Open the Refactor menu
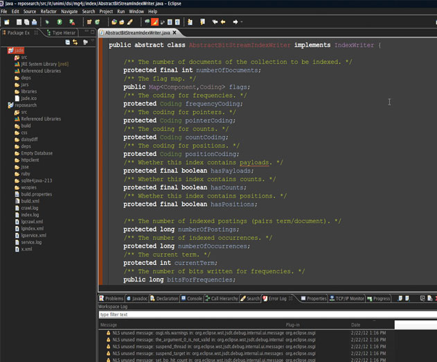 [x=48, y=12]
